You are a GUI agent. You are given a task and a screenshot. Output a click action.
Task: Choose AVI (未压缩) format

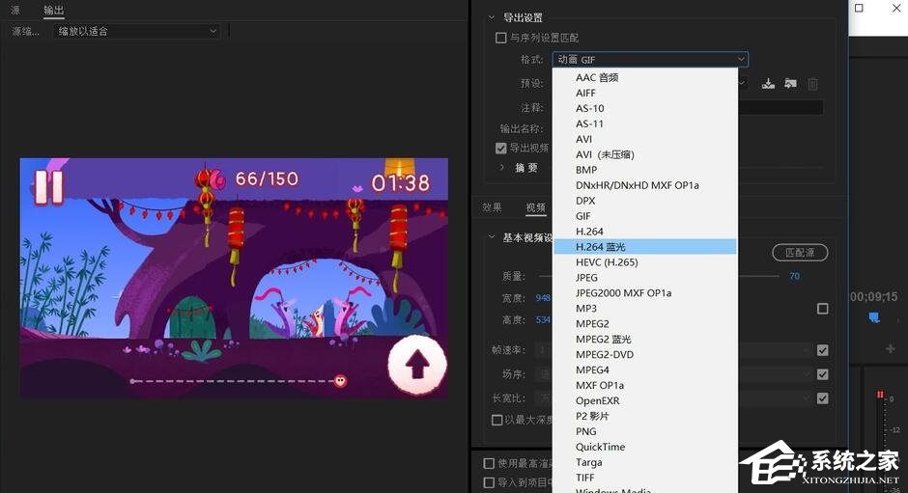645,154
